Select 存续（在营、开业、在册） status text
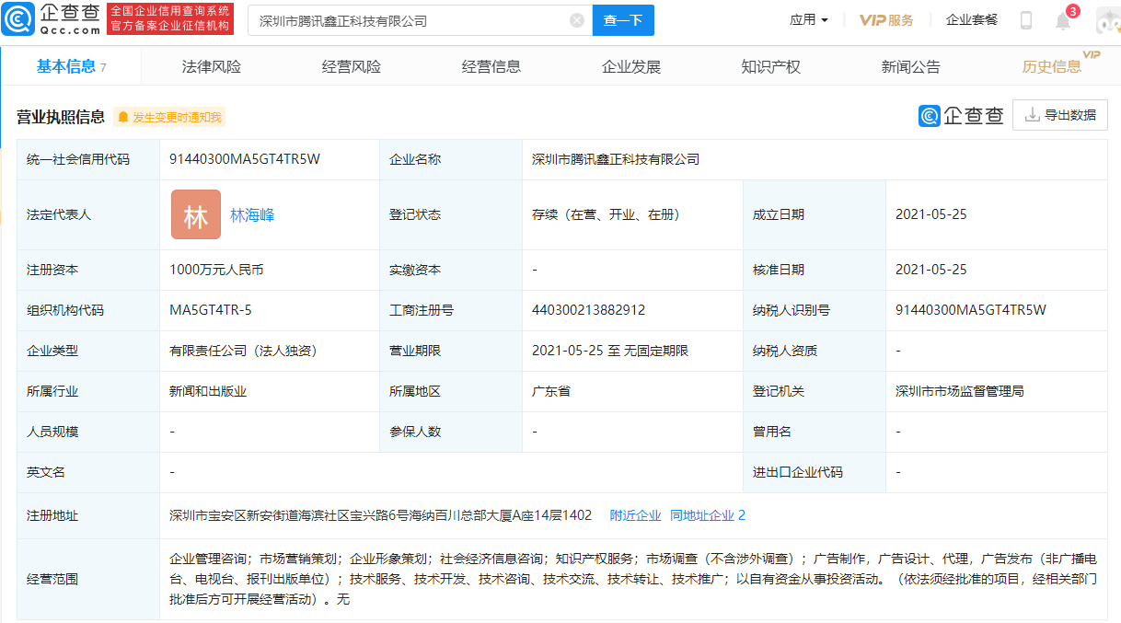1121x623 pixels. 606,214
